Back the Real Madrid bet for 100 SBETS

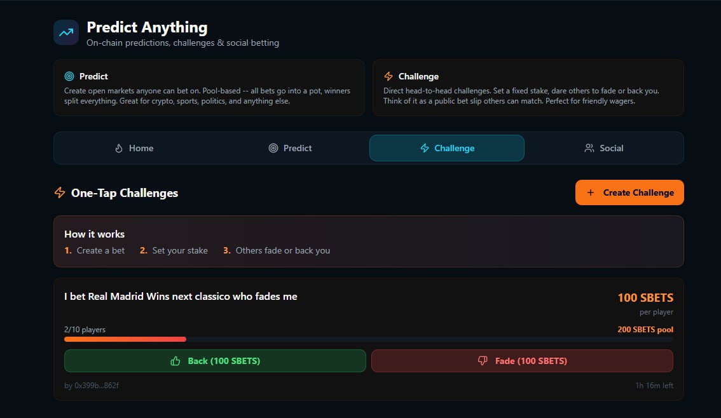[x=215, y=361]
